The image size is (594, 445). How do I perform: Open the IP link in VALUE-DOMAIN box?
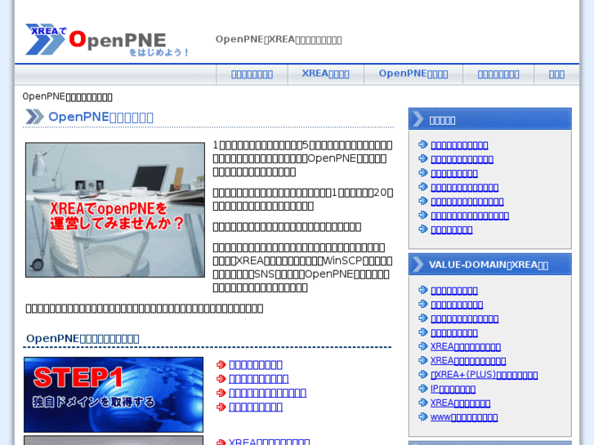tap(453, 389)
